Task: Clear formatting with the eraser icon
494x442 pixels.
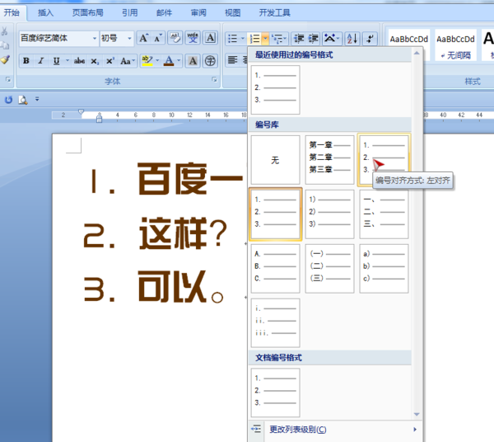Action: pos(175,38)
